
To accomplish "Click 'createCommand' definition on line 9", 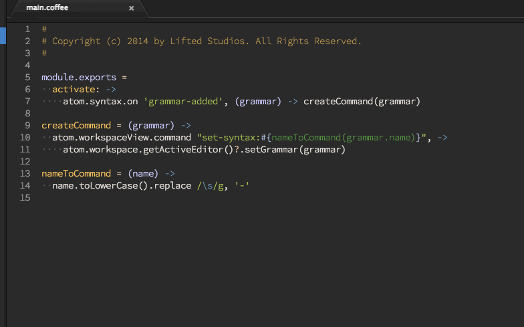I will [x=76, y=126].
